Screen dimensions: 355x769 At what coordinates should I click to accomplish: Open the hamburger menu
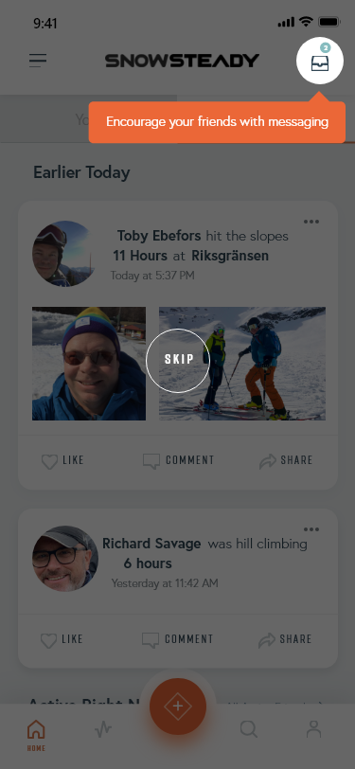click(x=38, y=61)
